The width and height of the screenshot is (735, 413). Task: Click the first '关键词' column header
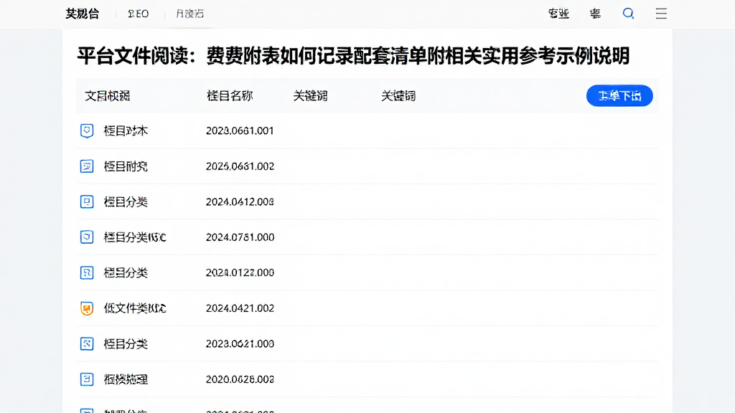pos(310,96)
